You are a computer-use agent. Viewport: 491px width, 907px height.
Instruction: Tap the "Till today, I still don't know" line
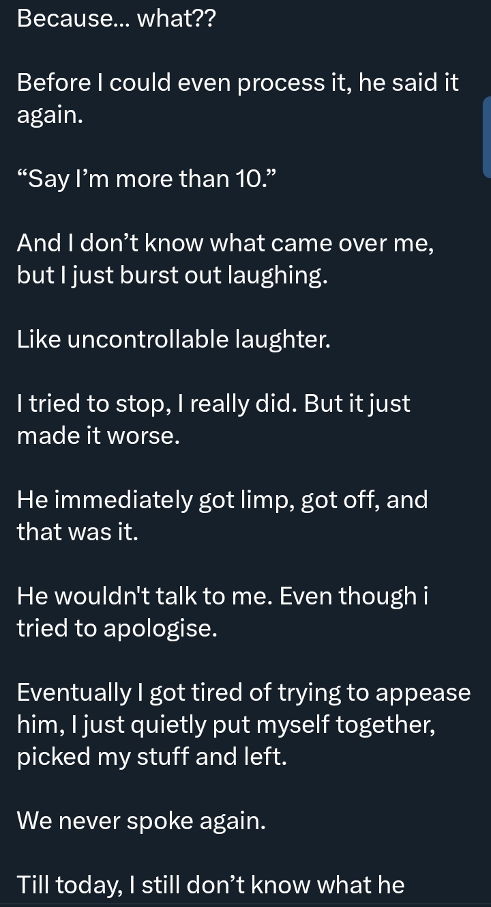tap(211, 885)
